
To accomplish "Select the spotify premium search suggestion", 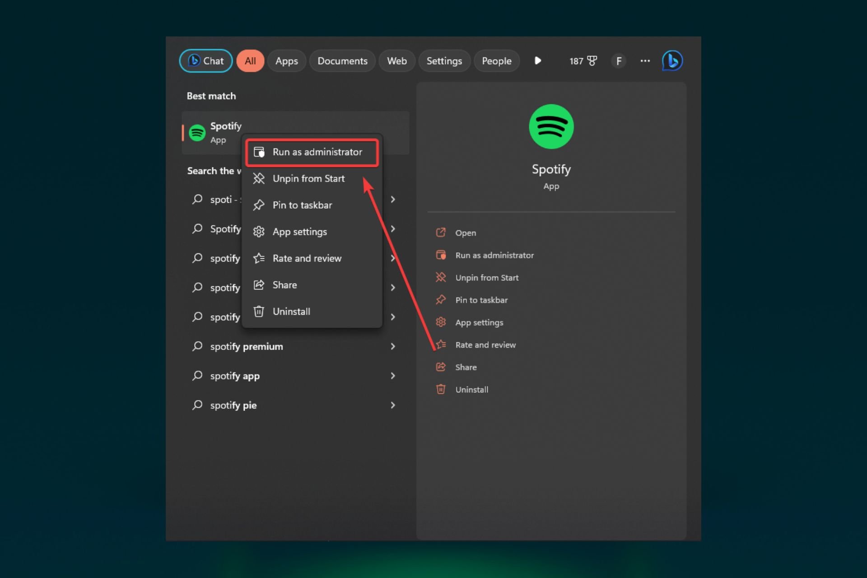I will point(295,346).
